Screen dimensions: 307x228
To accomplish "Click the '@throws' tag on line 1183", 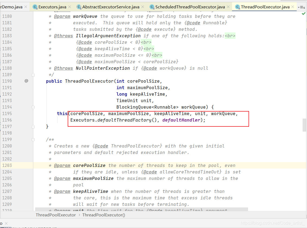I will click(x=63, y=36).
